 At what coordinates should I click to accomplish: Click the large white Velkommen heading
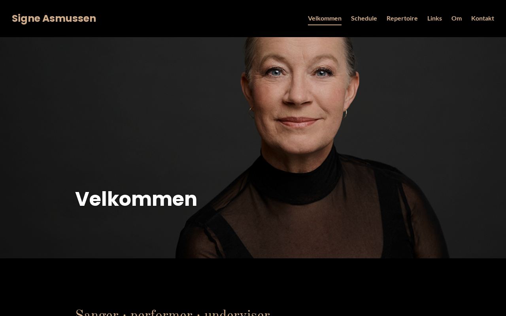point(136,199)
